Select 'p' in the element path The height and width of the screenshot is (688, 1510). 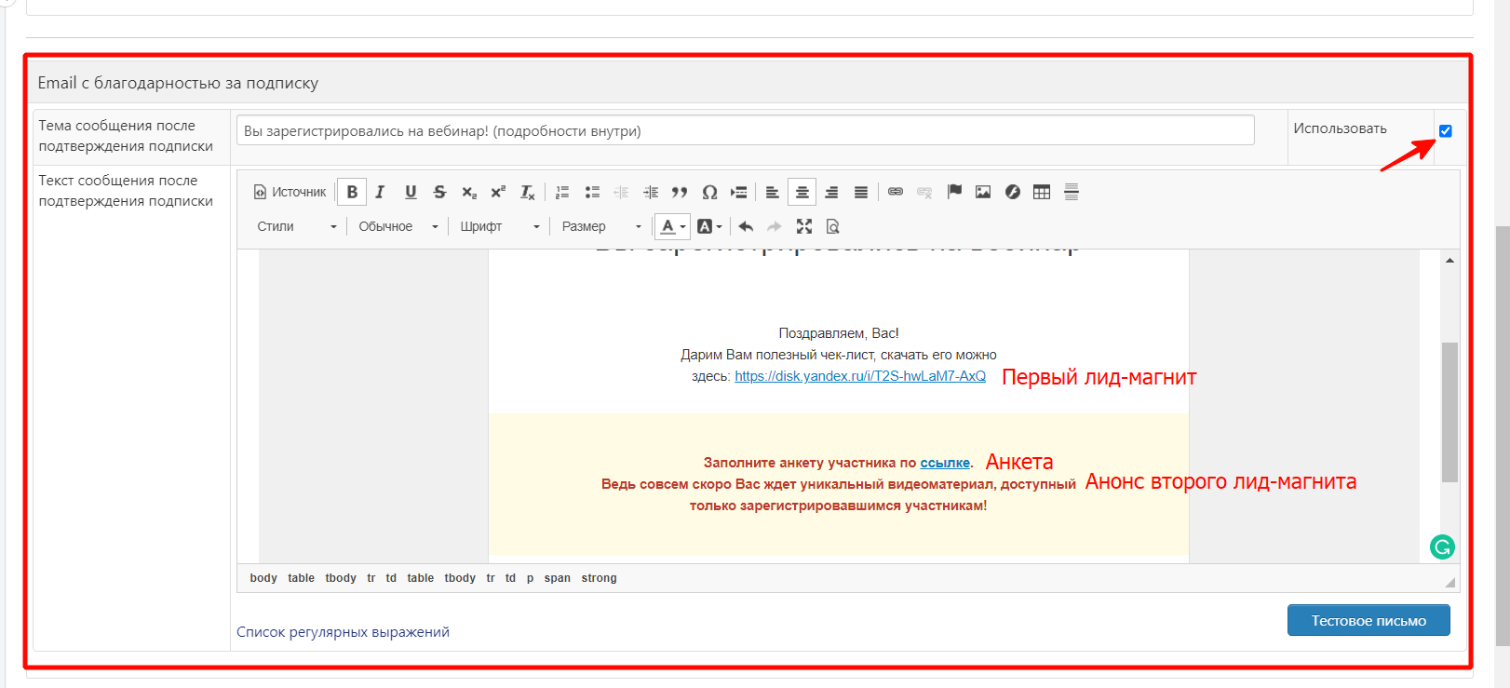point(531,578)
